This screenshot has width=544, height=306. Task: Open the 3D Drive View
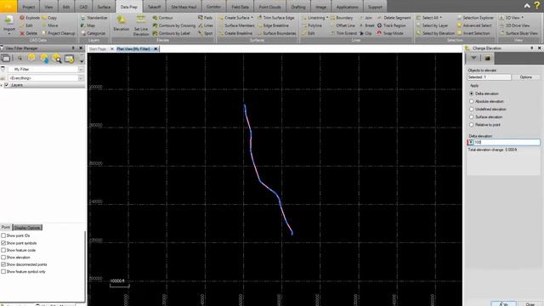click(x=514, y=25)
